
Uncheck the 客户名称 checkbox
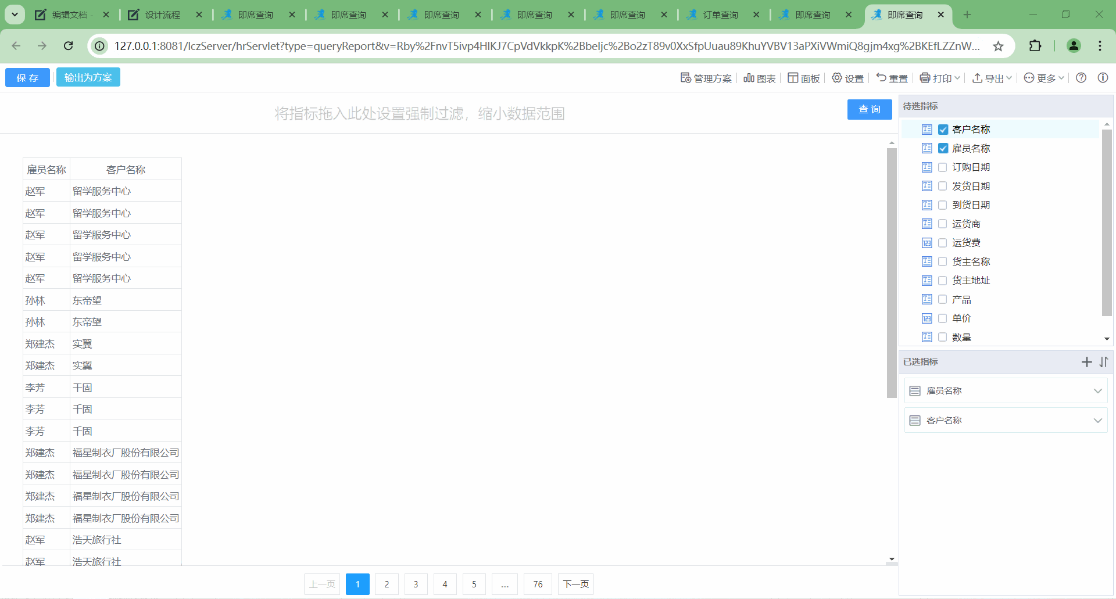(x=943, y=130)
